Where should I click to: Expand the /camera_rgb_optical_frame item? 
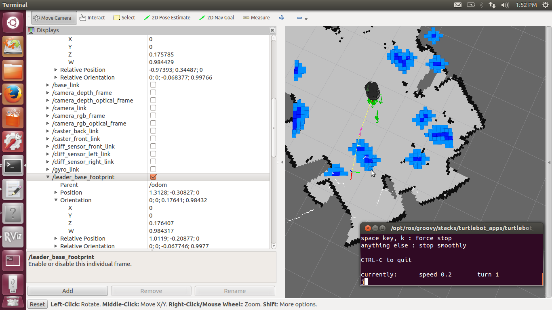click(48, 124)
